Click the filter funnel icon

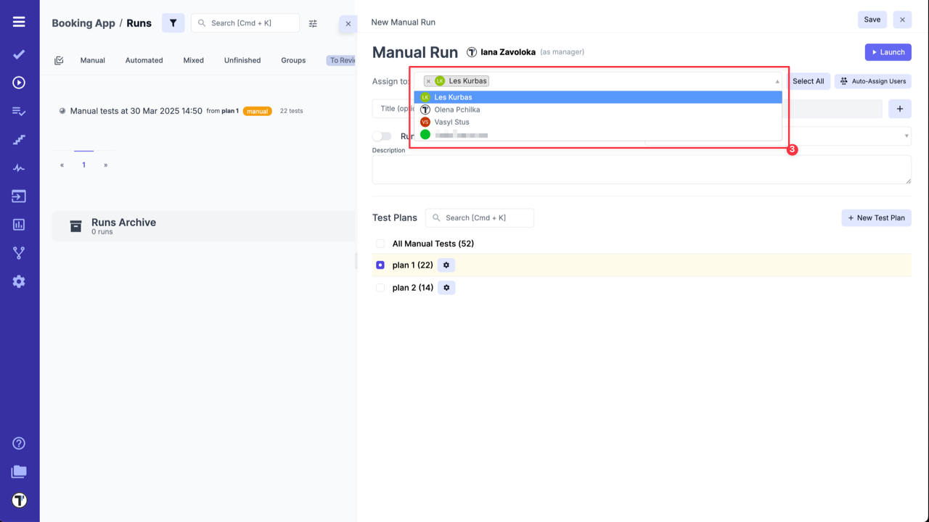(x=173, y=23)
